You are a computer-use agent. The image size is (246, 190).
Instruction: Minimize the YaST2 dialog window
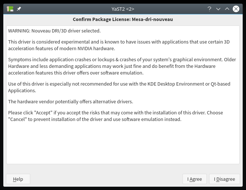[x=218, y=9]
